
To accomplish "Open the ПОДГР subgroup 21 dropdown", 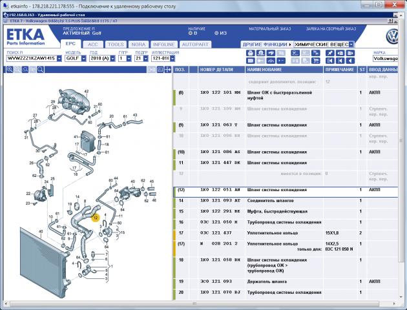I will tap(145, 58).
